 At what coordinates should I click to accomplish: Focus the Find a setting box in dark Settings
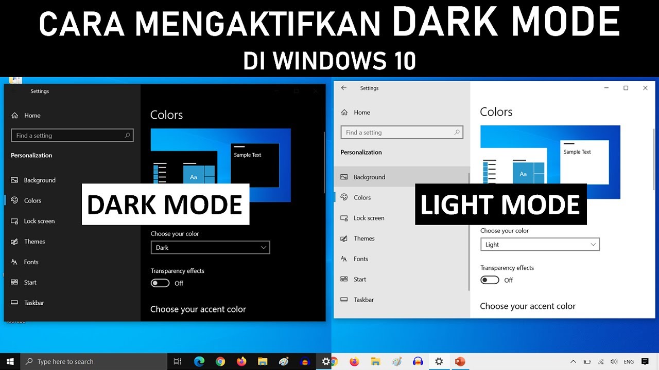[x=72, y=136]
